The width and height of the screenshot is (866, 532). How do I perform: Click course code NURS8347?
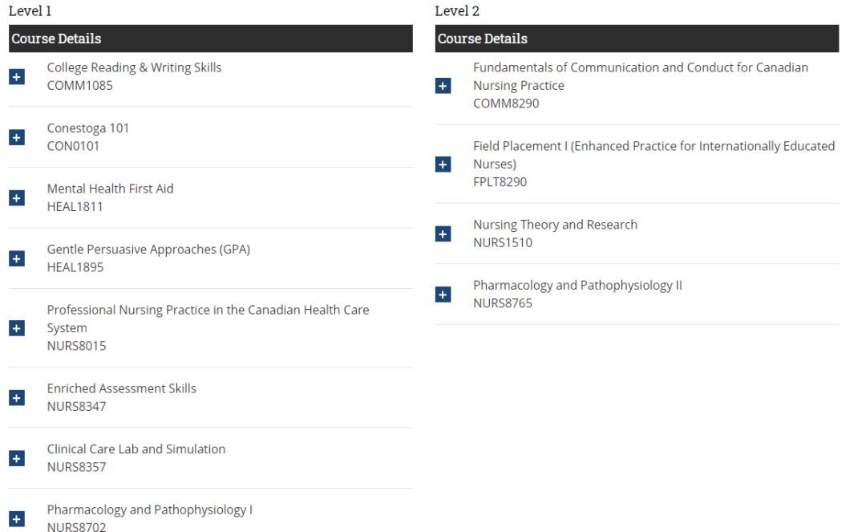coord(76,407)
